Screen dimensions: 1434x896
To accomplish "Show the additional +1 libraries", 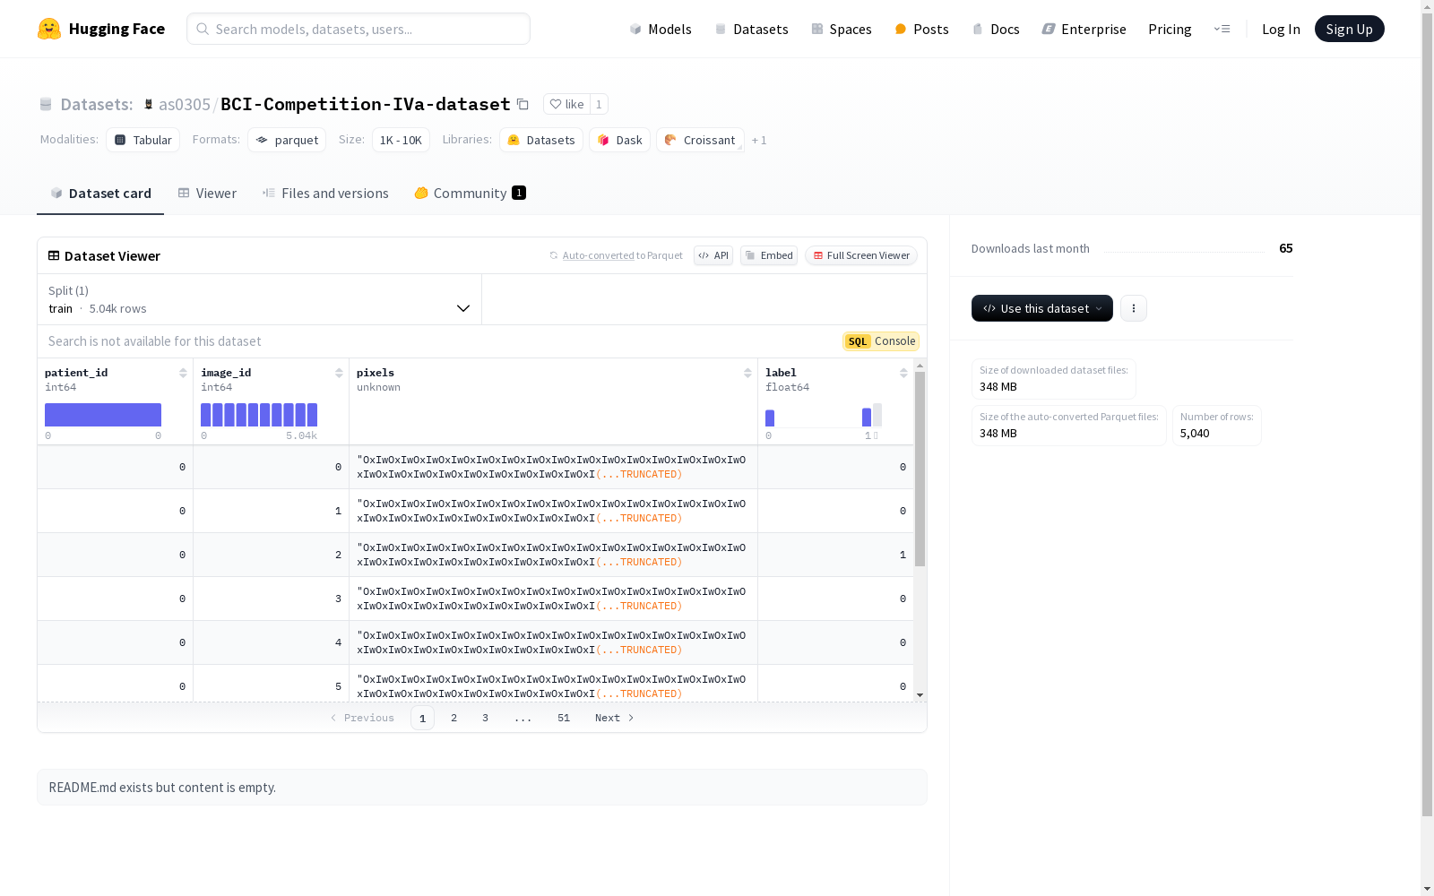I will pyautogui.click(x=759, y=140).
